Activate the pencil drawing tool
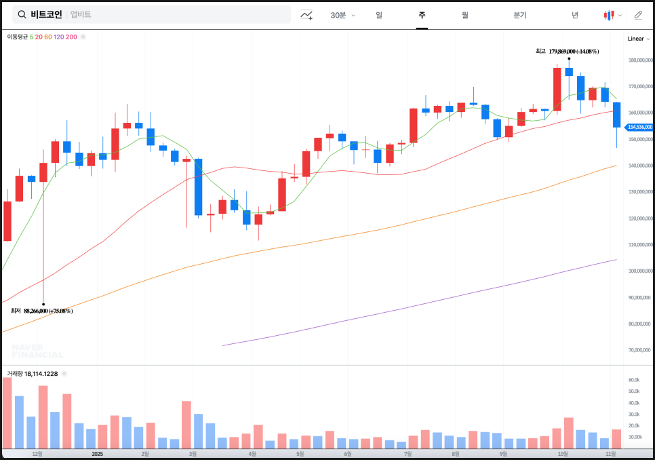Image resolution: width=655 pixels, height=460 pixels. point(638,15)
